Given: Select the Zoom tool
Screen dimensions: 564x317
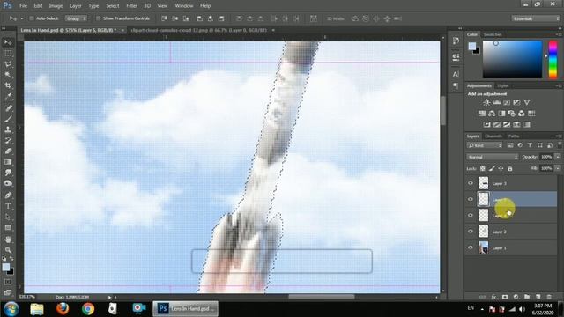Looking at the screenshot, I should pyautogui.click(x=8, y=250).
